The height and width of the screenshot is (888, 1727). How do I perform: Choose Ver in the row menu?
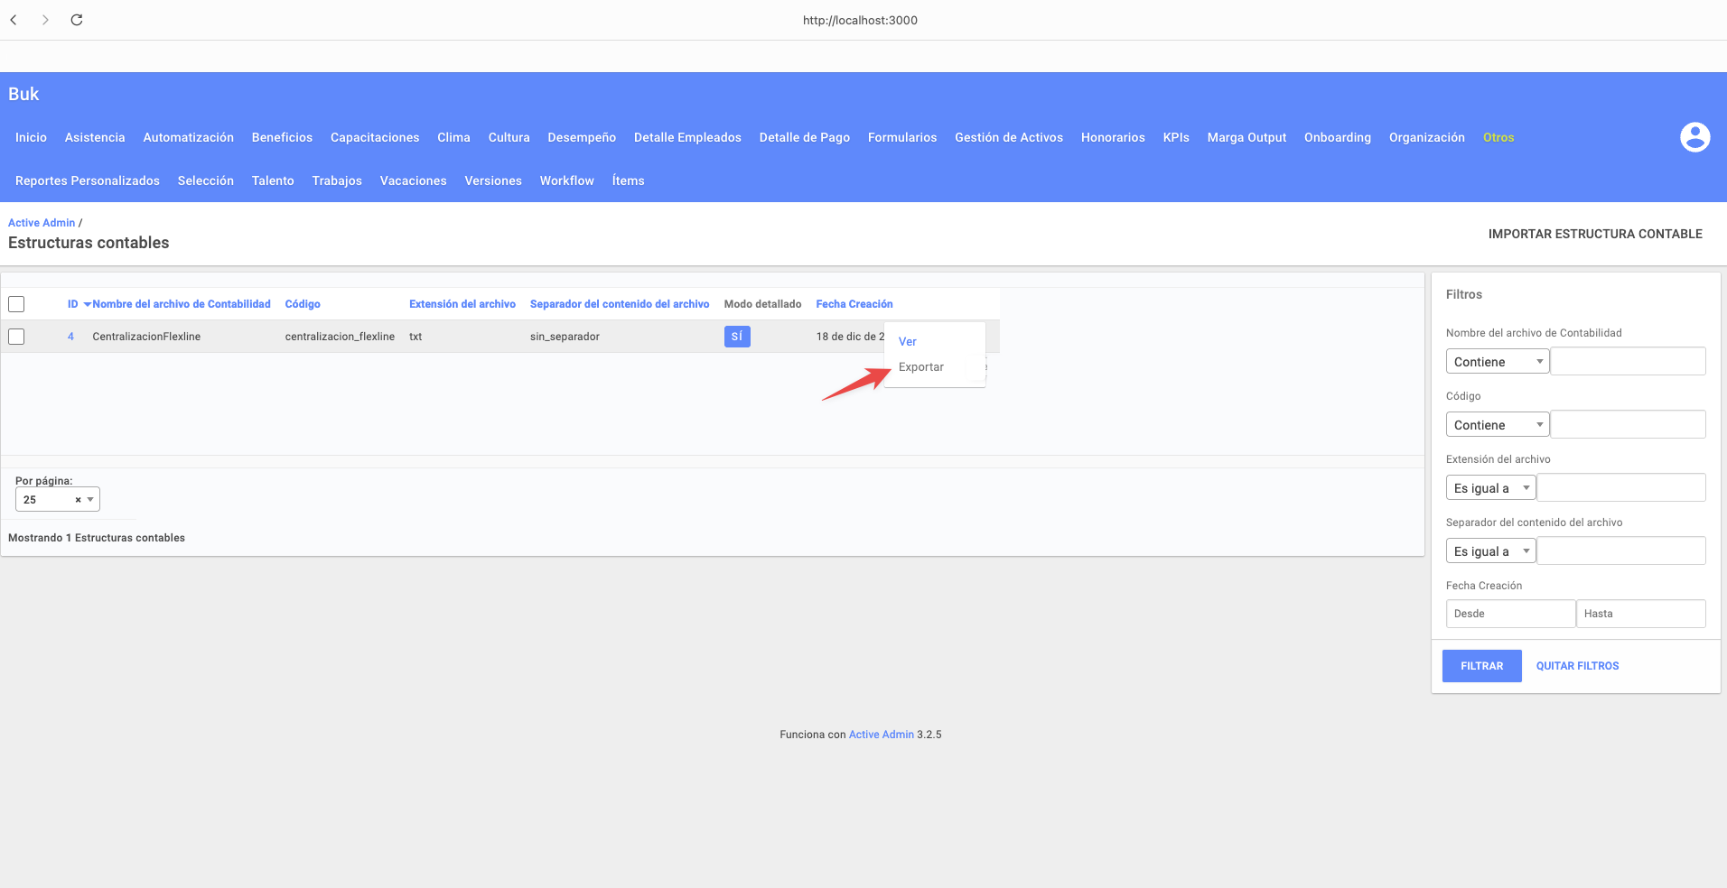point(907,342)
